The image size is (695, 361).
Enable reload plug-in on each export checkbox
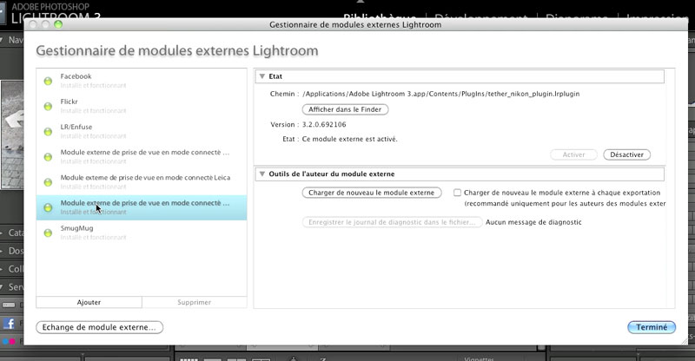[457, 193]
